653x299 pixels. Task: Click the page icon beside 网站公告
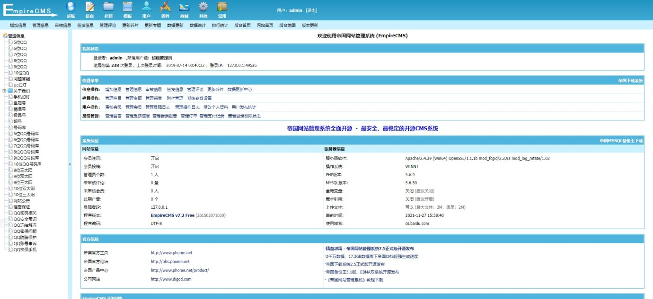click(10, 201)
